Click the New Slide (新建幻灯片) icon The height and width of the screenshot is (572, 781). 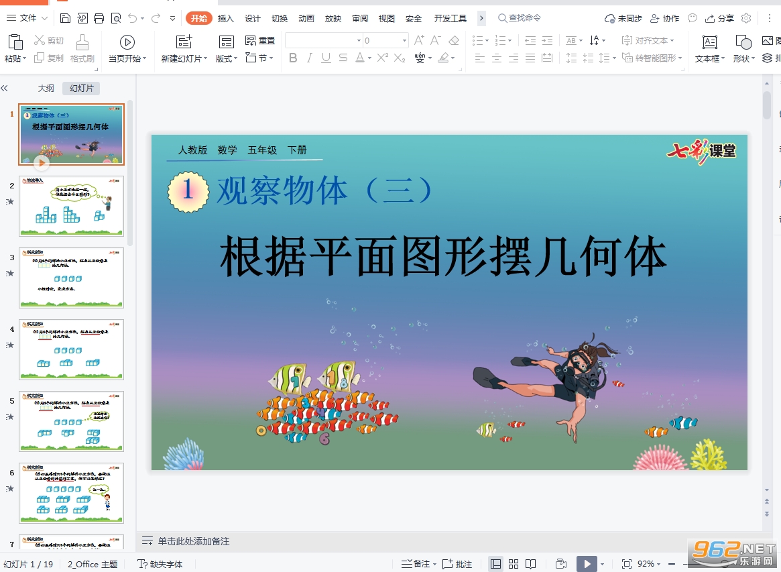pos(184,42)
